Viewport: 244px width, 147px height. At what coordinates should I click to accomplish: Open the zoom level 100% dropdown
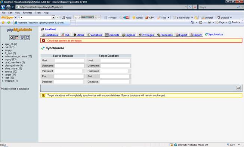[x=233, y=145]
